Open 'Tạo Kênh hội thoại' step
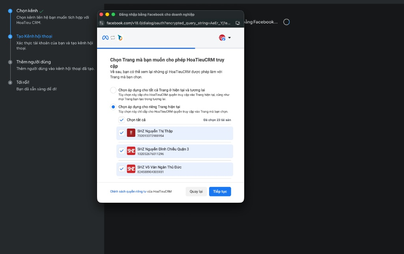This screenshot has width=404, height=254. 34,36
